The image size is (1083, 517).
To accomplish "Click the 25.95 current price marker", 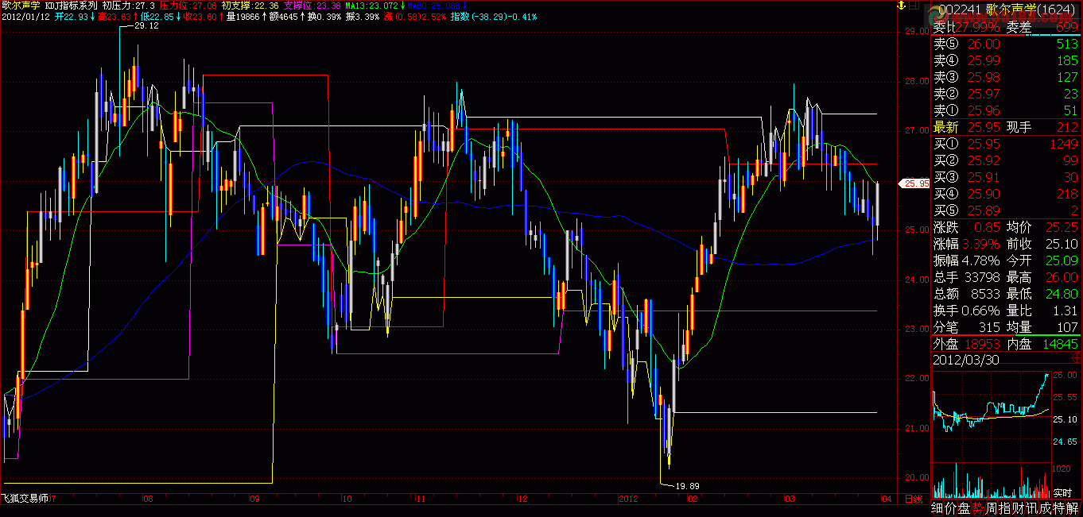I will click(914, 183).
